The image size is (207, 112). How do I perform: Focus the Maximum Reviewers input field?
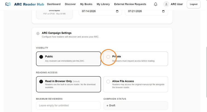coord(68,105)
